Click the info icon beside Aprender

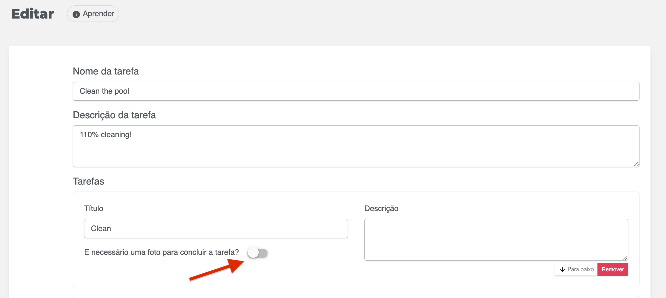pyautogui.click(x=76, y=14)
